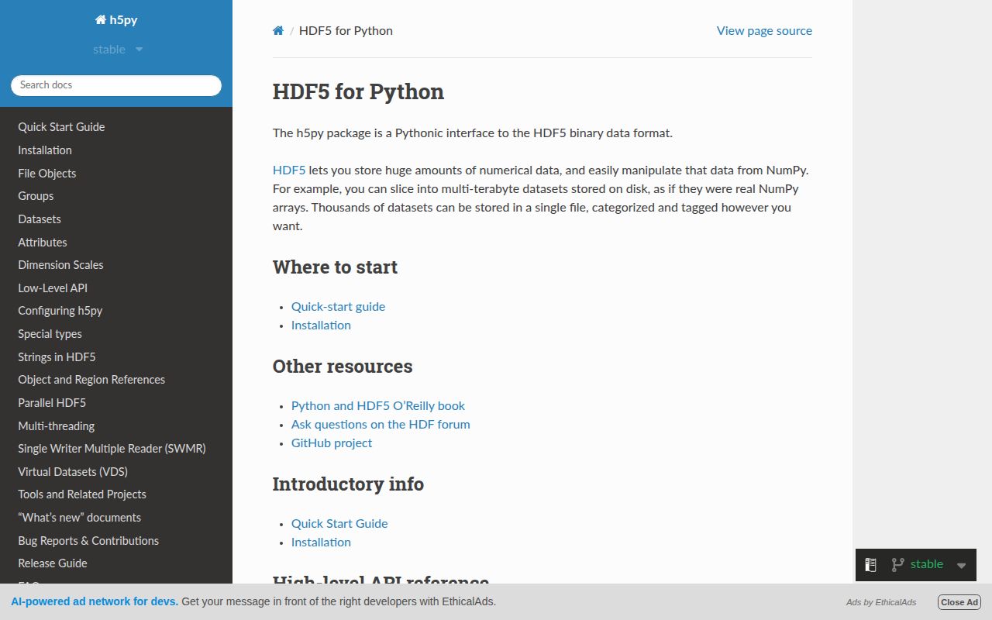Open Attributes sidebar entry
The height and width of the screenshot is (620, 992).
coord(43,243)
